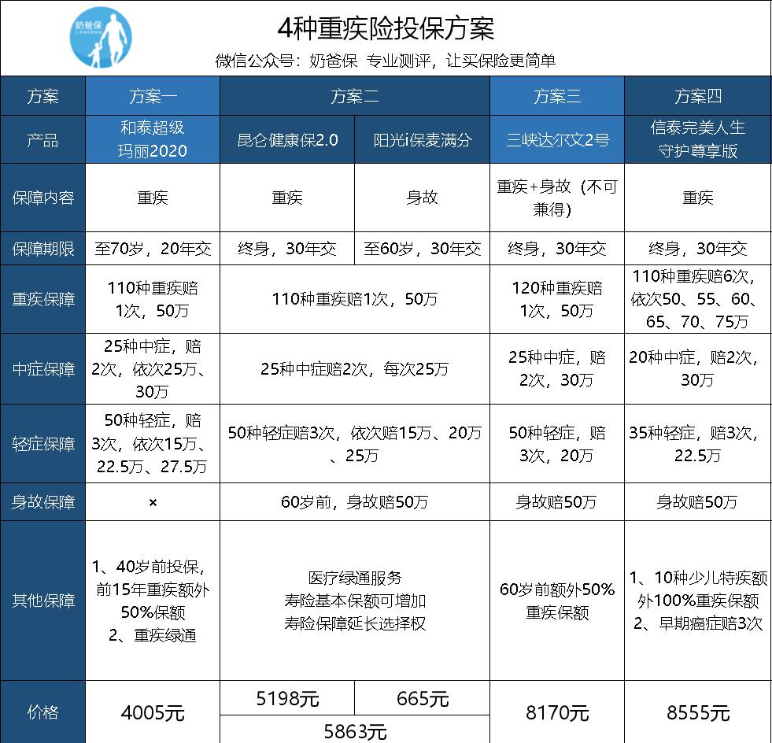Click the subtitle 微信公众号：奶爸保
The width and height of the screenshot is (772, 743).
point(286,61)
